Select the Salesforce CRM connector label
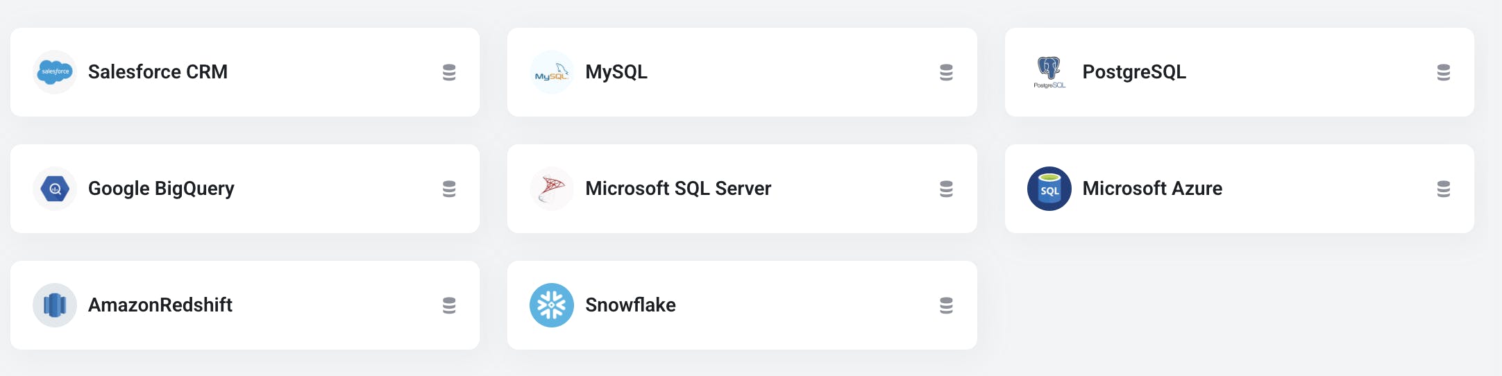 pos(158,72)
